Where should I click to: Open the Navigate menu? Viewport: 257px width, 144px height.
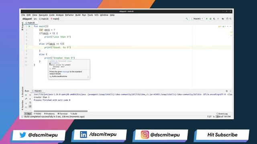(x=43, y=15)
